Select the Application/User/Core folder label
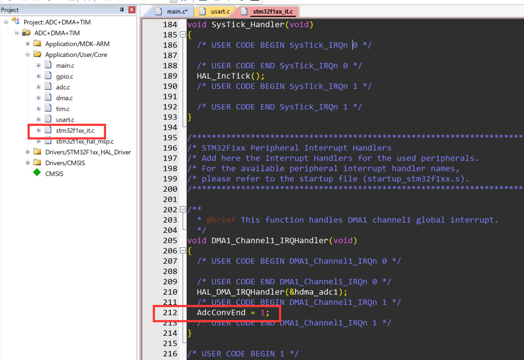524x360 pixels. pos(76,55)
